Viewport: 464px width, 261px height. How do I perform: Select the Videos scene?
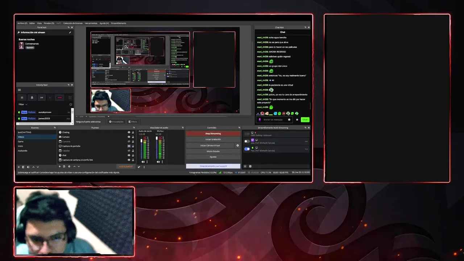36,137
